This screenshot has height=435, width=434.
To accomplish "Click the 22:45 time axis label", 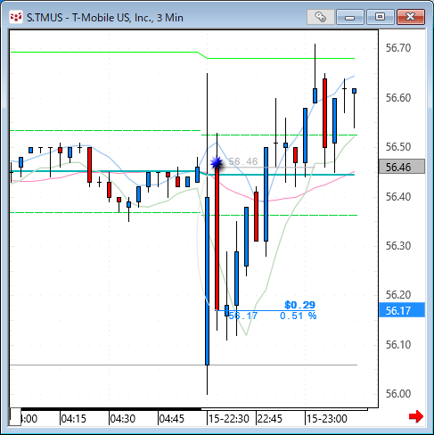I will tap(270, 419).
